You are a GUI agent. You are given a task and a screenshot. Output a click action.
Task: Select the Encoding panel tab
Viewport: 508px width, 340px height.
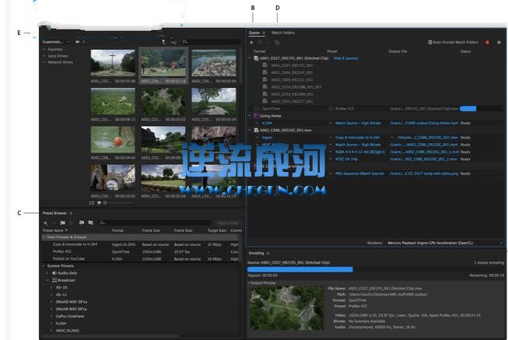[256, 253]
